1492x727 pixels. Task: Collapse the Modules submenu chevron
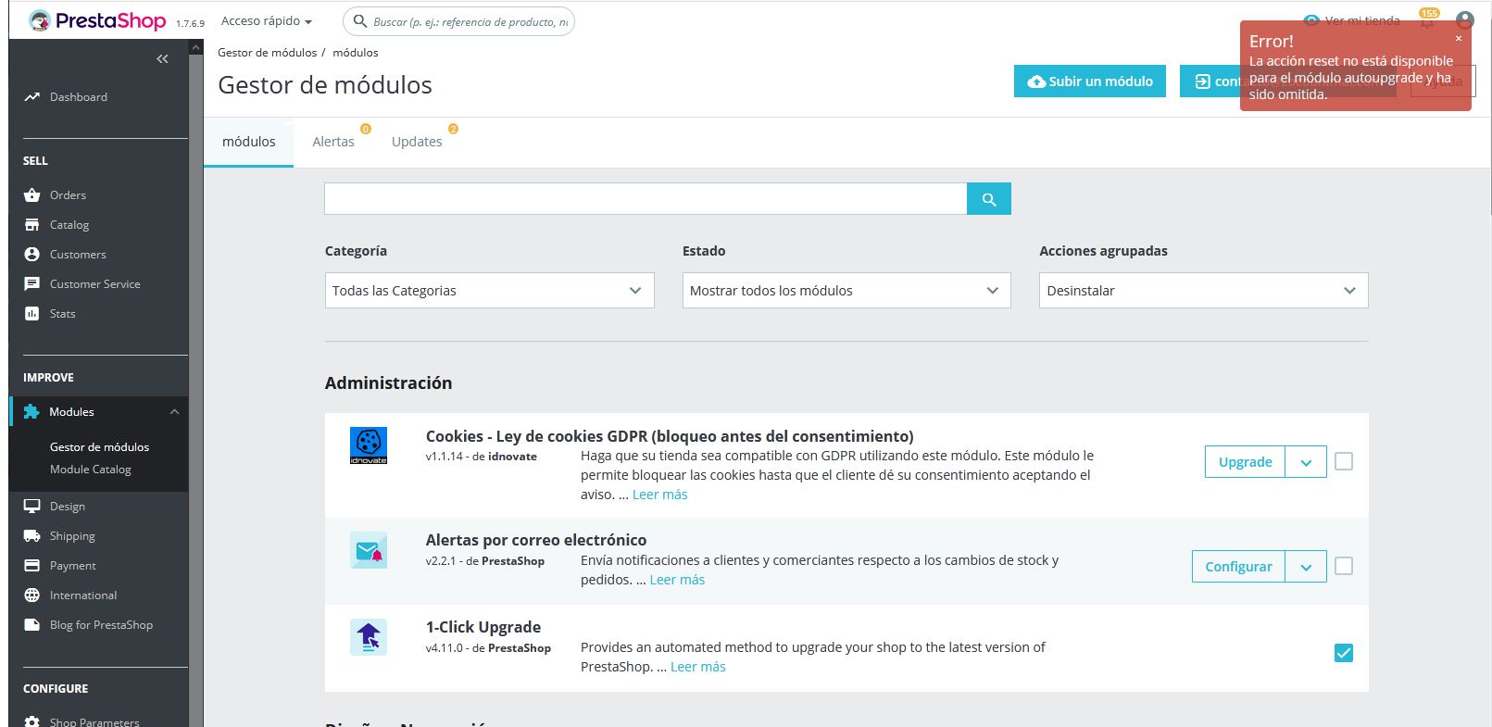coord(174,411)
